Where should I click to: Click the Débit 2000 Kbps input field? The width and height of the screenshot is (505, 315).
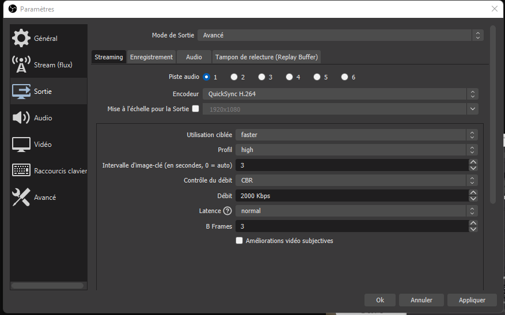click(x=351, y=196)
